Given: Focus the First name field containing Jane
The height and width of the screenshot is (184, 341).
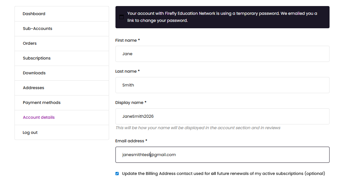Looking at the screenshot, I should tap(222, 54).
